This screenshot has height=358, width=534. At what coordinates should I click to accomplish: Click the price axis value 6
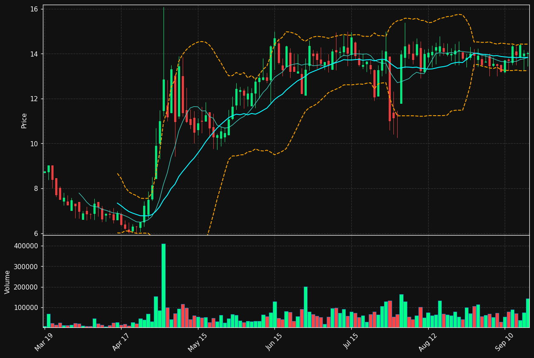click(x=37, y=233)
